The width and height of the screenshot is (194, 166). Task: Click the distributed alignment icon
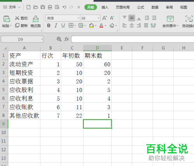tap(153, 25)
